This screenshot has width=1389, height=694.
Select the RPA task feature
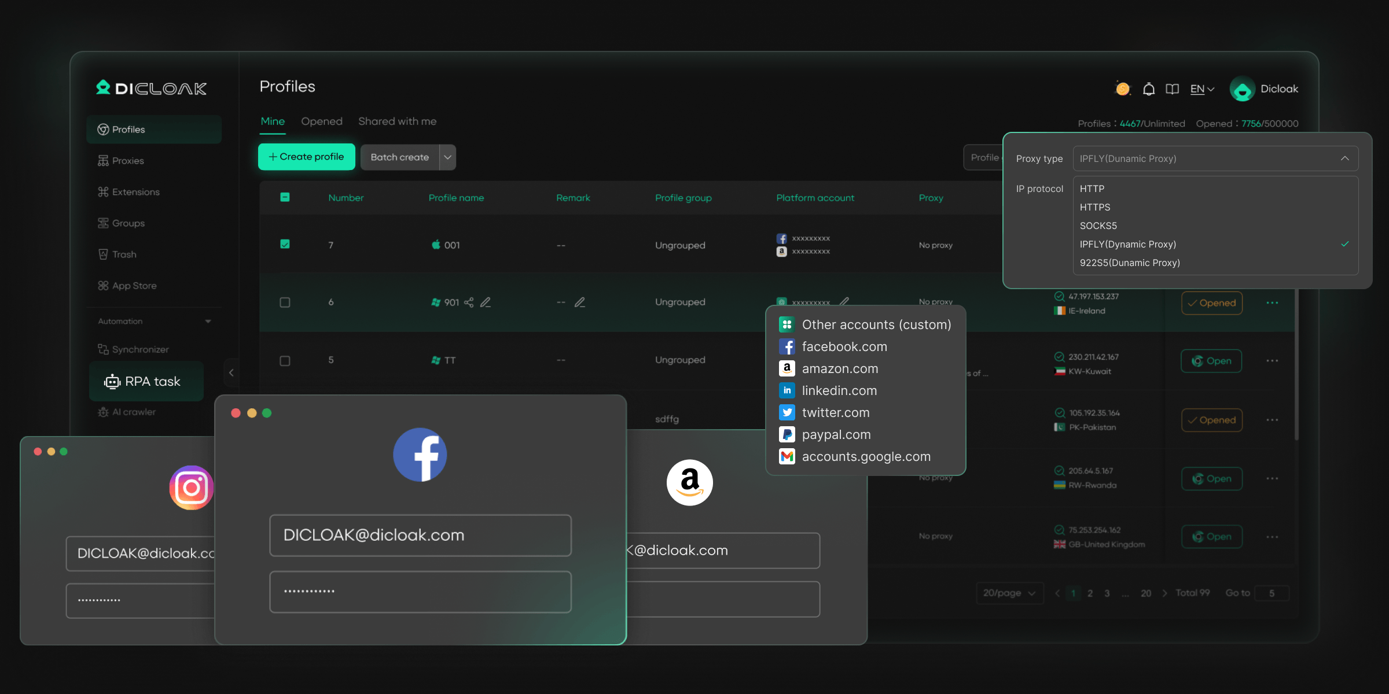pyautogui.click(x=146, y=381)
